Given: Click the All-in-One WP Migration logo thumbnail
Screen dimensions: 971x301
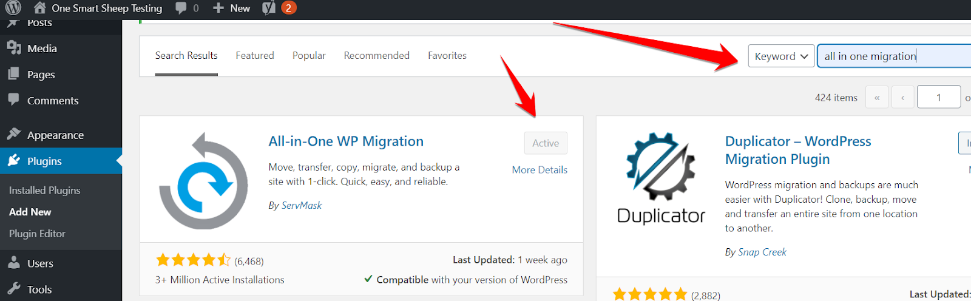Looking at the screenshot, I should tap(203, 181).
